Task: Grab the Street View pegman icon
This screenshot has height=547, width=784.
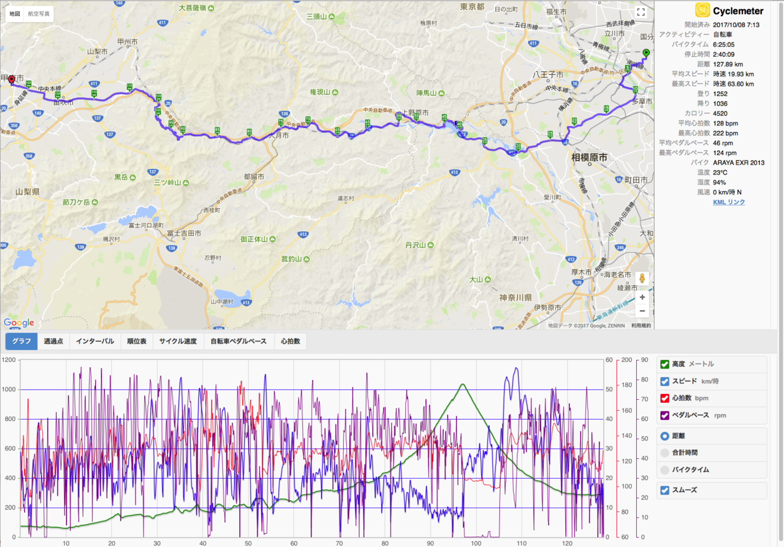Action: (x=642, y=279)
